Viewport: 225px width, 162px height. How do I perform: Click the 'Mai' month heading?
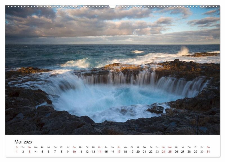click(x=18, y=142)
